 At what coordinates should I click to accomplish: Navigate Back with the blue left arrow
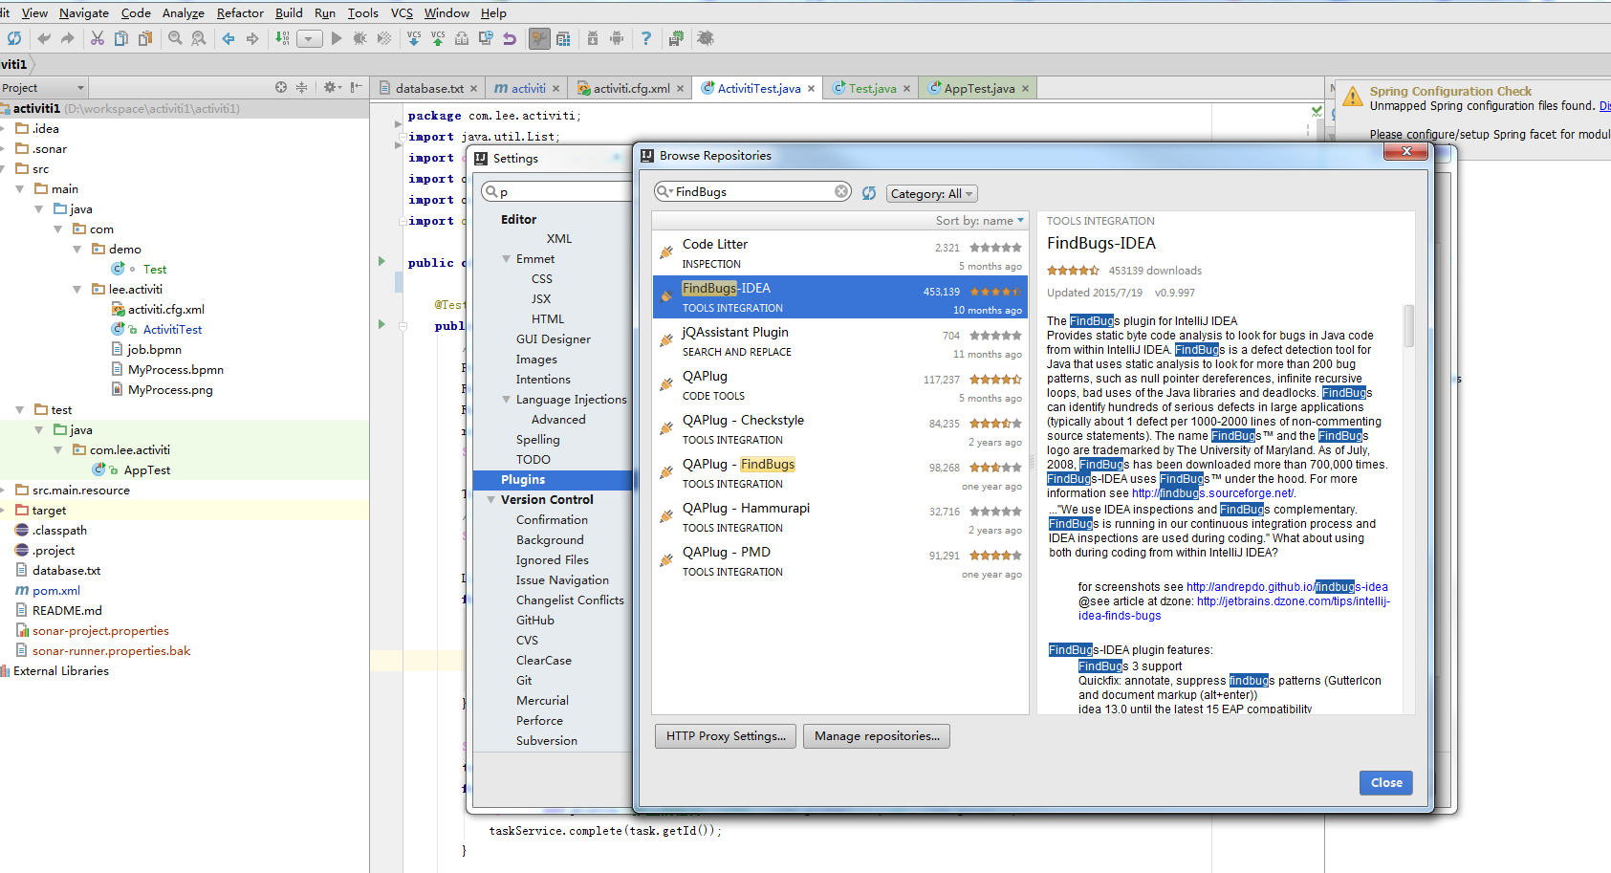pyautogui.click(x=229, y=38)
